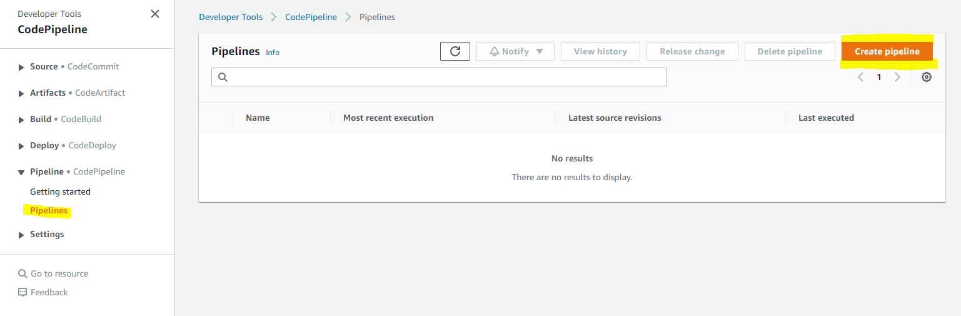Go to next page arrow
The height and width of the screenshot is (316, 961).
[x=898, y=77]
